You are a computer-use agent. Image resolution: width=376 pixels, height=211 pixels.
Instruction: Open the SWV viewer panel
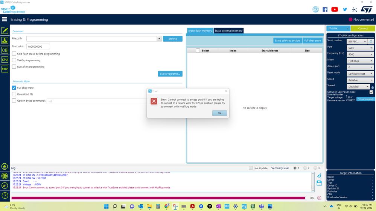coord(5,69)
